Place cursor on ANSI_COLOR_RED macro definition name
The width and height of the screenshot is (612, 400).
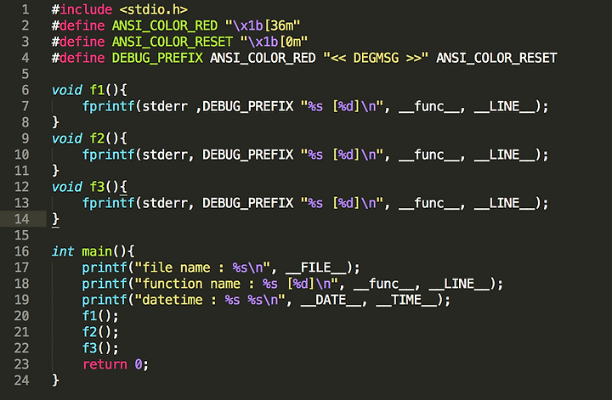[165, 25]
